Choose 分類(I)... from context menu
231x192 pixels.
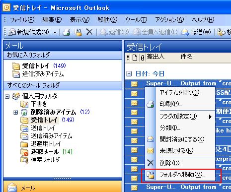coord(180,128)
